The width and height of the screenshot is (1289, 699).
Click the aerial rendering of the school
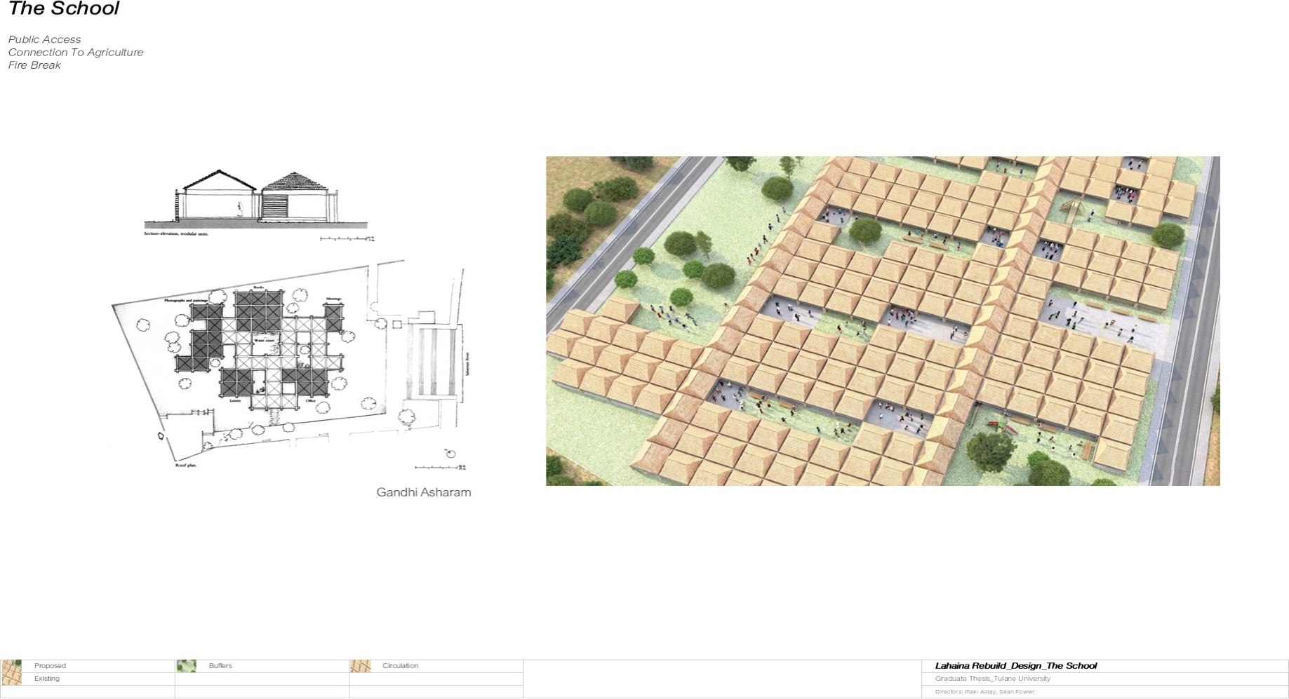click(884, 323)
